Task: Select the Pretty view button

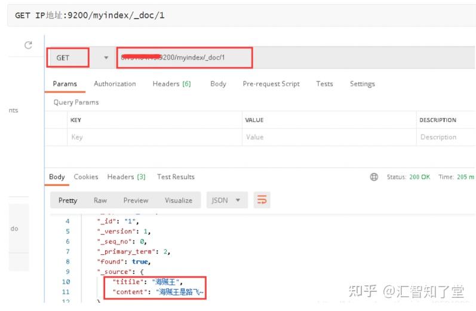Action: [x=67, y=200]
